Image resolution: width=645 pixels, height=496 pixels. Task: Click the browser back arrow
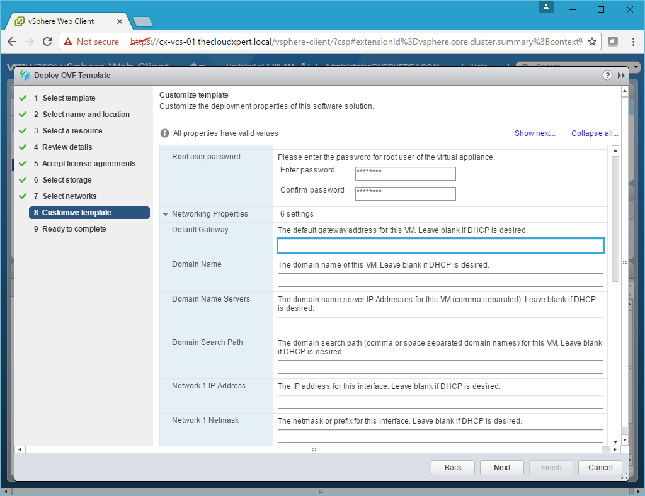tap(12, 42)
